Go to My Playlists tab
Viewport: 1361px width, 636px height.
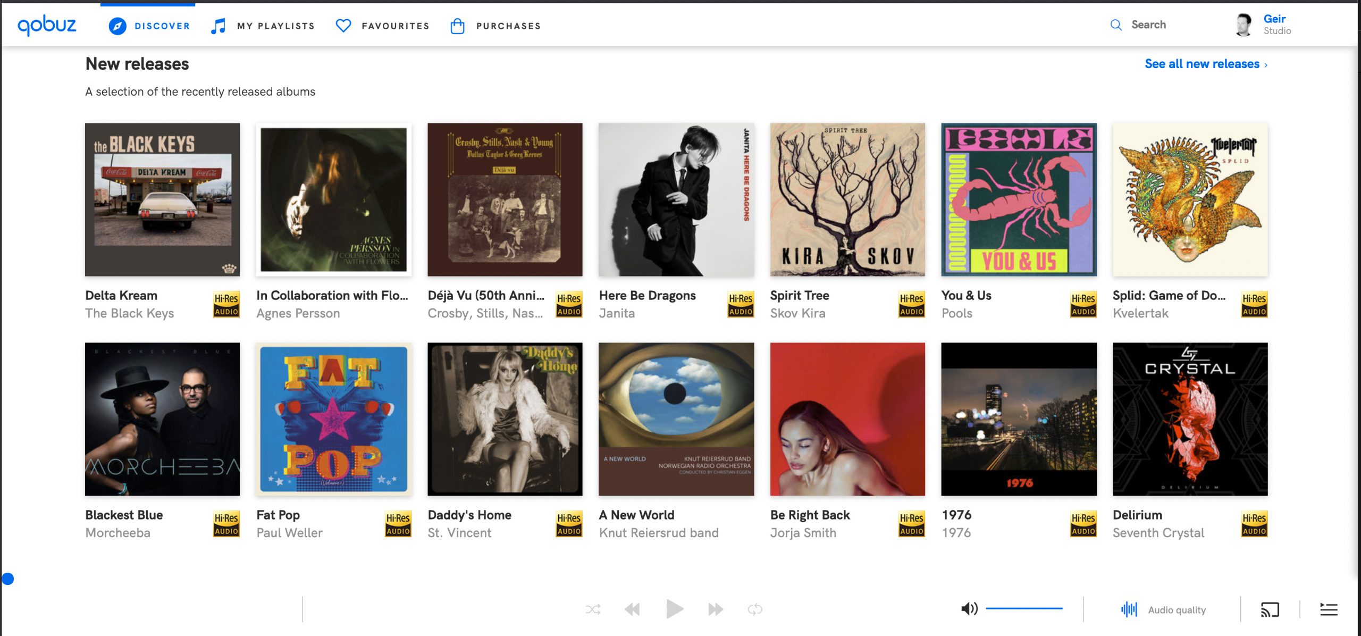click(263, 26)
